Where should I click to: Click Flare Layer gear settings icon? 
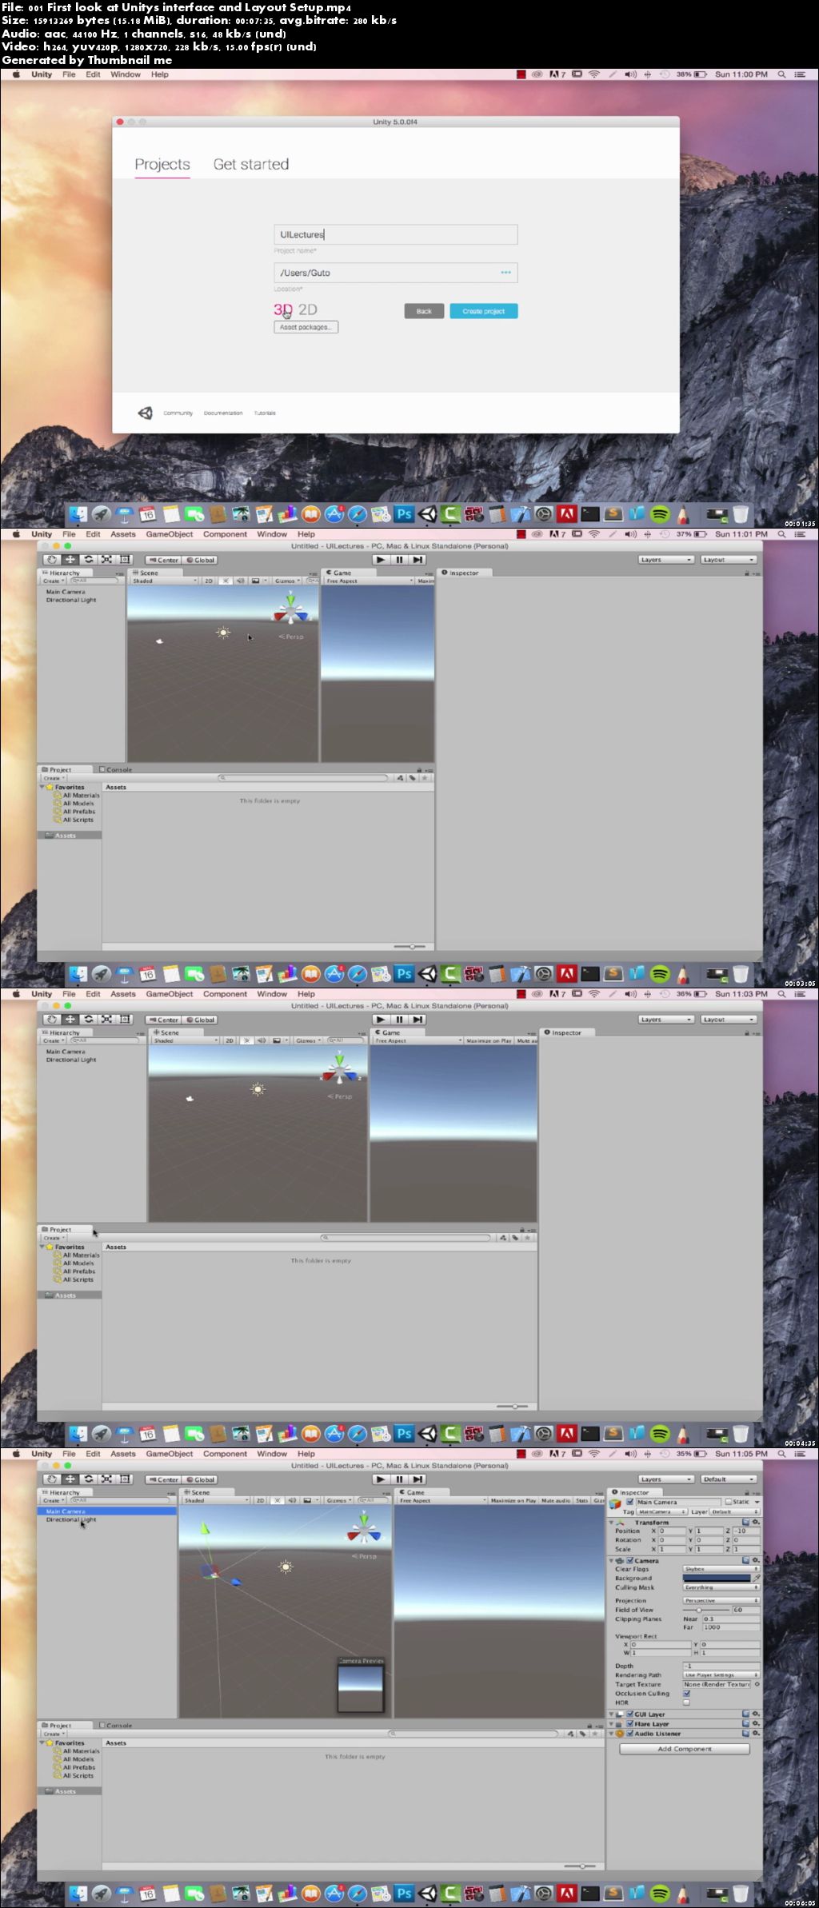[x=756, y=1723]
